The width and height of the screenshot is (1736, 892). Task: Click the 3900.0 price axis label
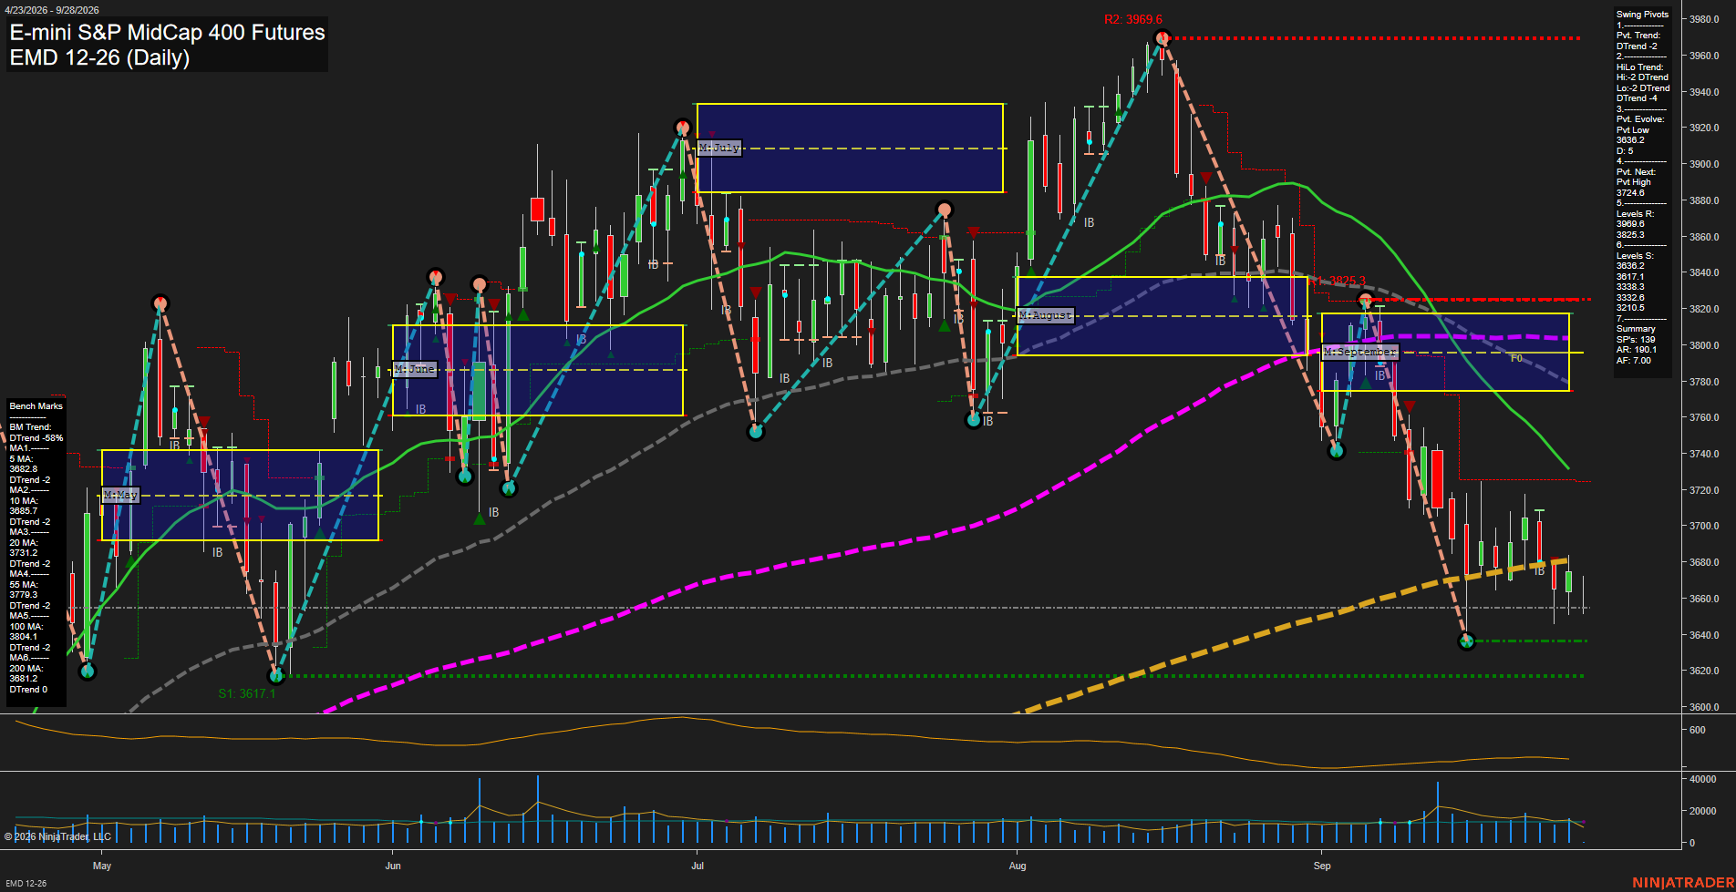click(1704, 164)
